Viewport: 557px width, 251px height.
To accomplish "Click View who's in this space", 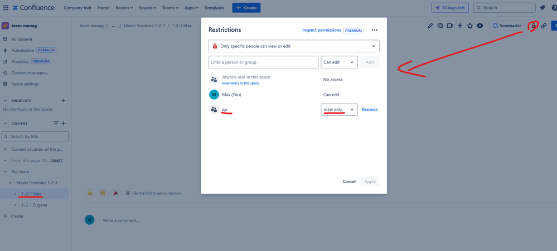I will 240,83.
